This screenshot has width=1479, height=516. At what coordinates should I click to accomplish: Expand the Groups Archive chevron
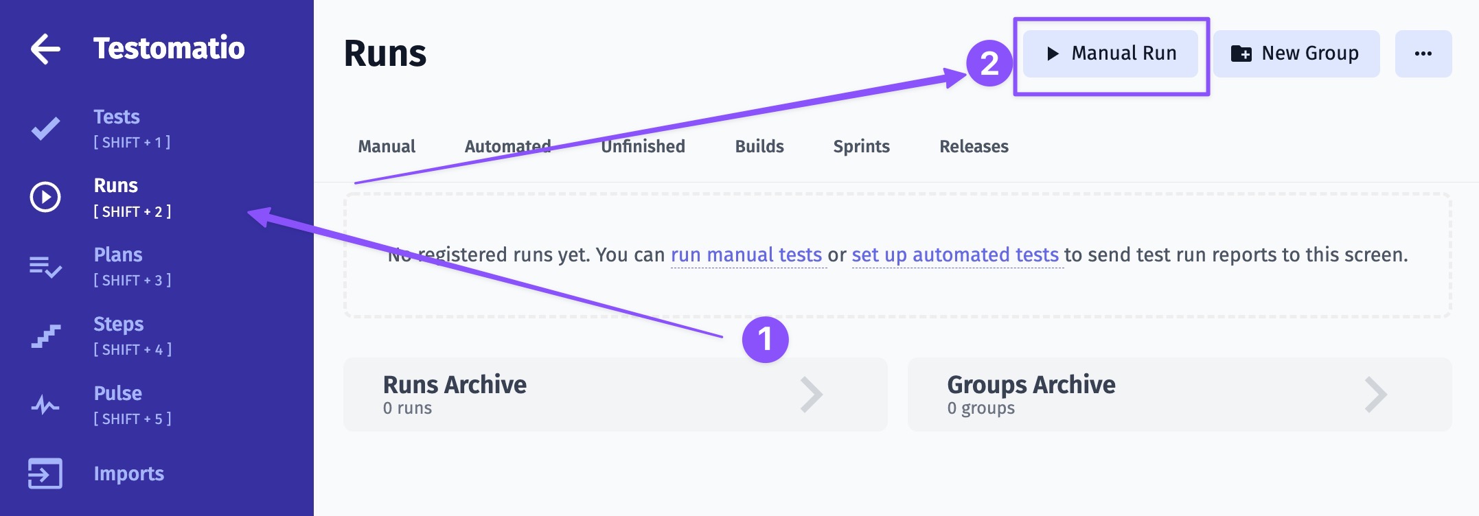[1376, 395]
